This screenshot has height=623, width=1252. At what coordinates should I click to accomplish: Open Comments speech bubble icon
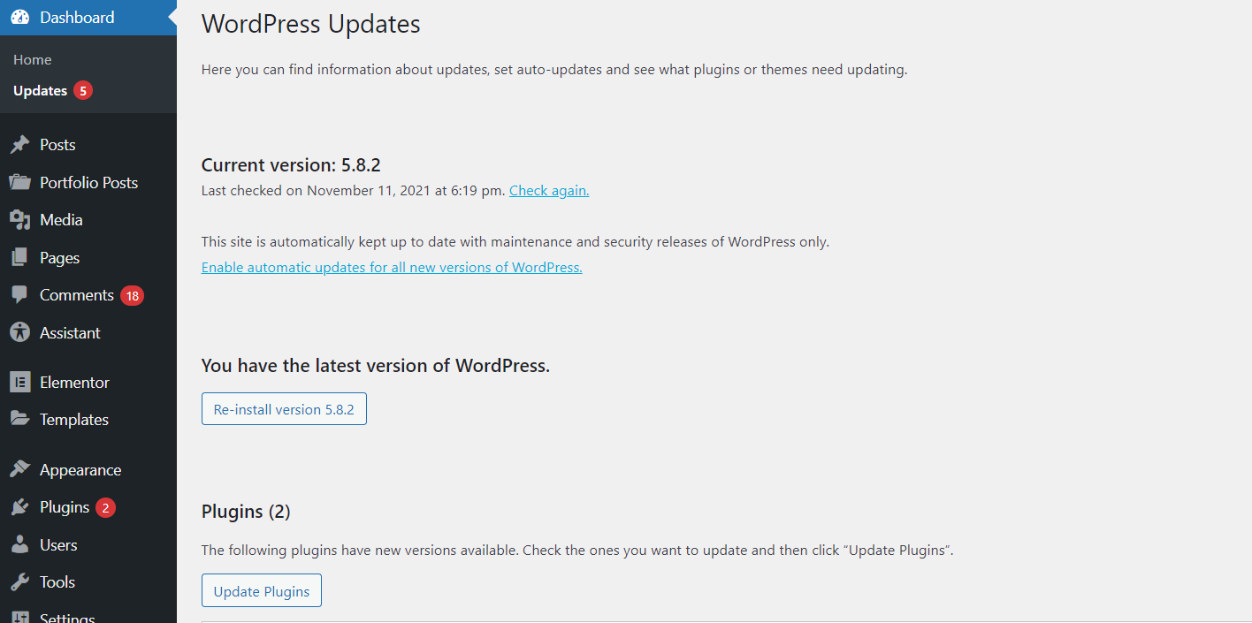coord(19,295)
